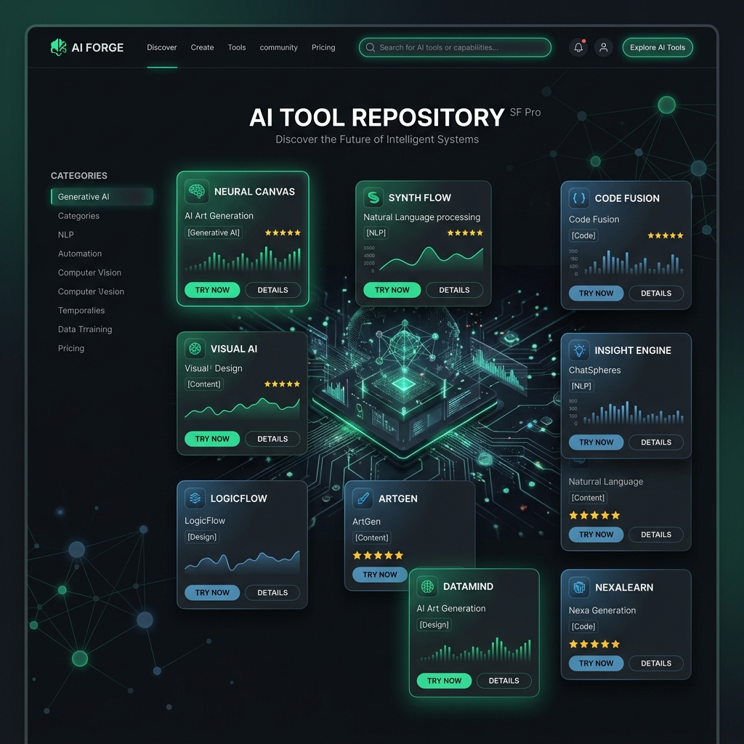
Task: Click the [Code] tag on Code Fusion
Action: (583, 235)
